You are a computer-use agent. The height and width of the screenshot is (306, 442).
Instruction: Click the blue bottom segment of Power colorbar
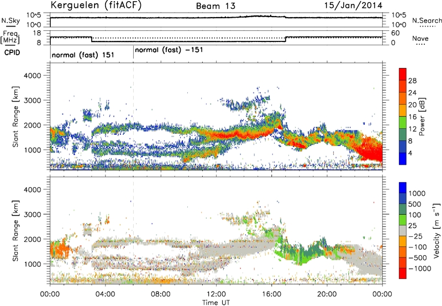click(x=403, y=159)
